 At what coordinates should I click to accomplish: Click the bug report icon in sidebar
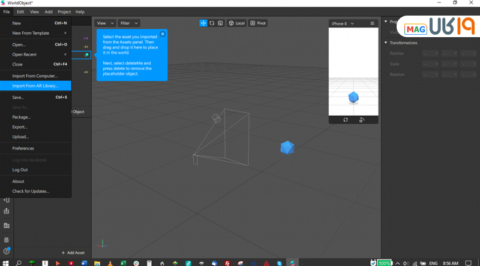click(7, 239)
